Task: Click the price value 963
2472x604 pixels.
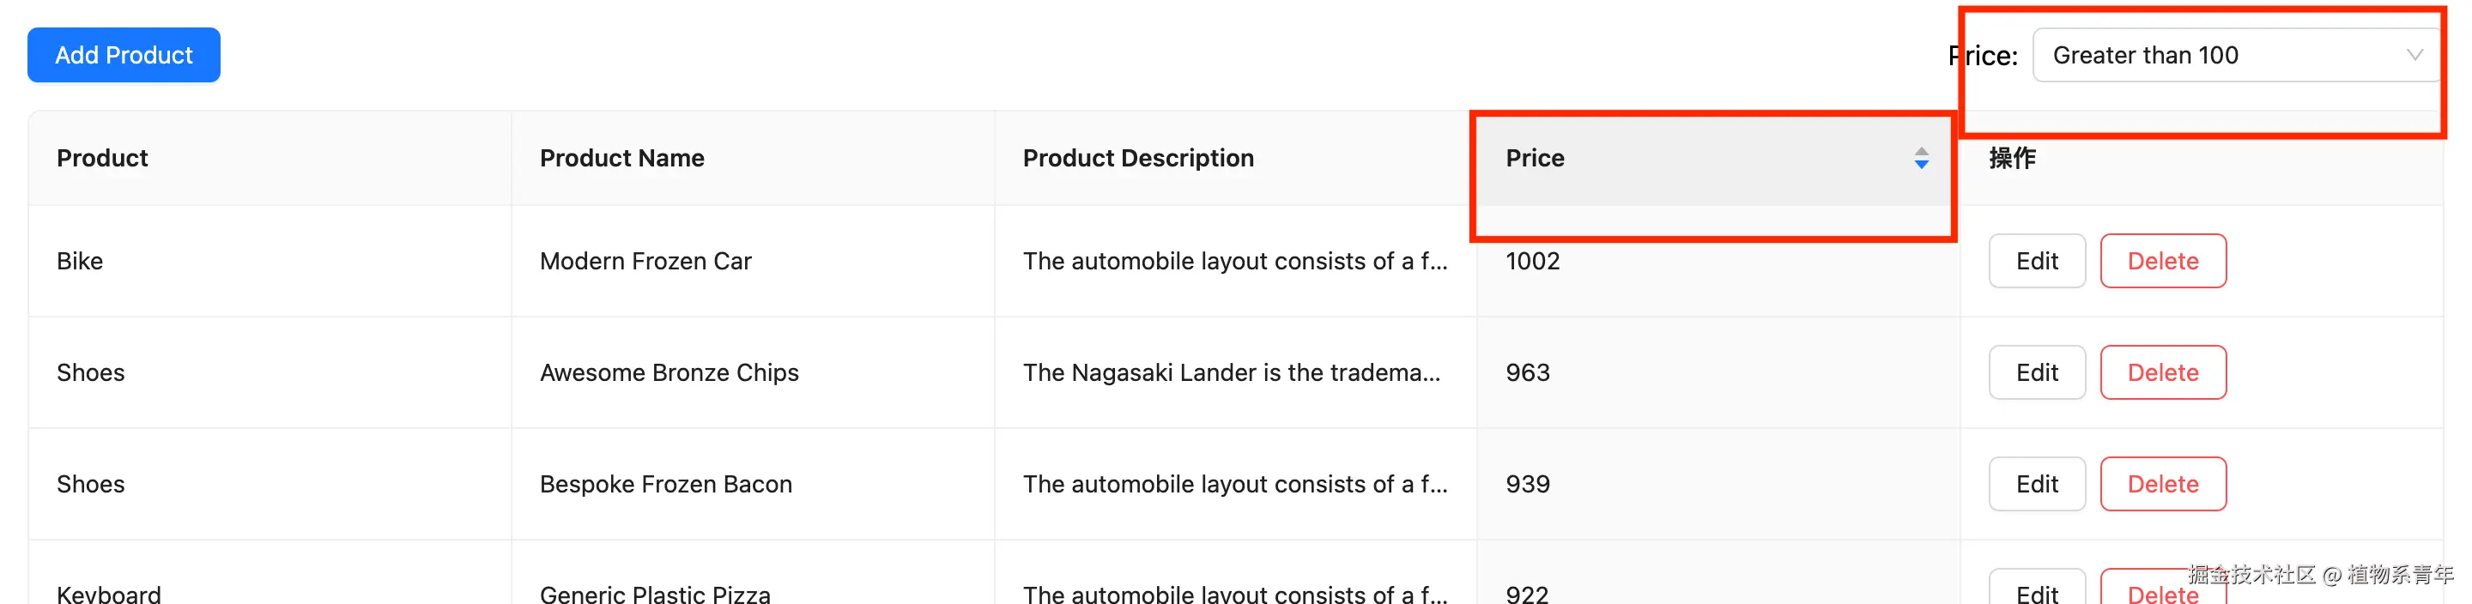Action: [x=1528, y=372]
